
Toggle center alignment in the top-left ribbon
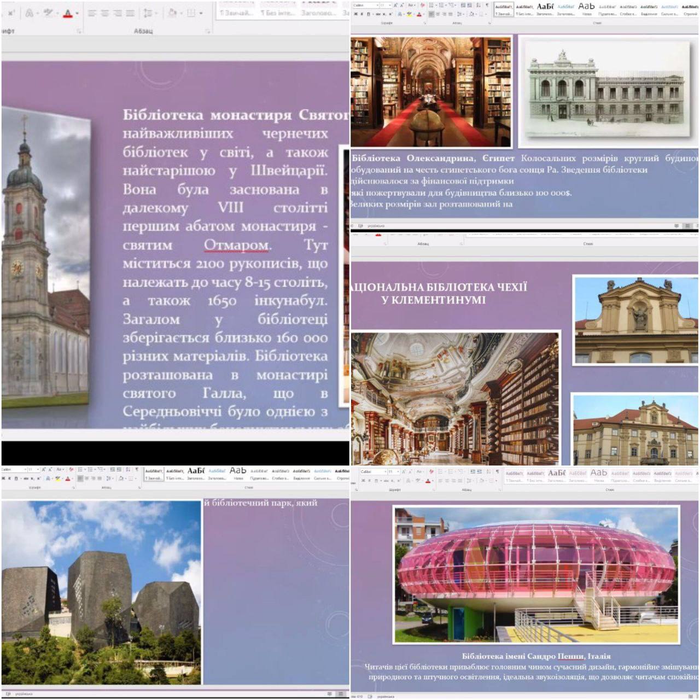(104, 13)
